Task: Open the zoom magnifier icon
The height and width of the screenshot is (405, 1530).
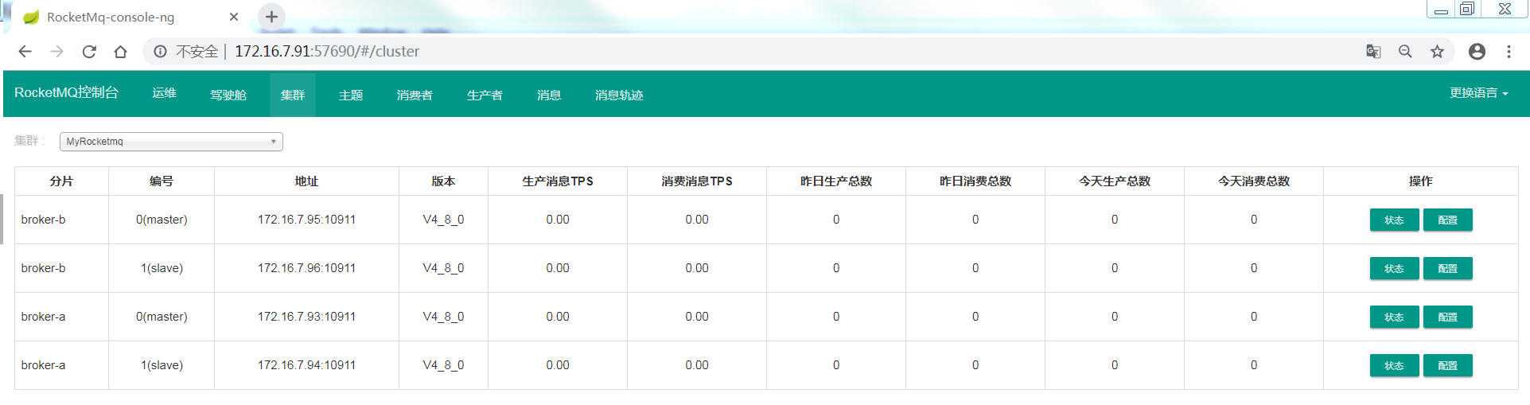Action: (1405, 52)
